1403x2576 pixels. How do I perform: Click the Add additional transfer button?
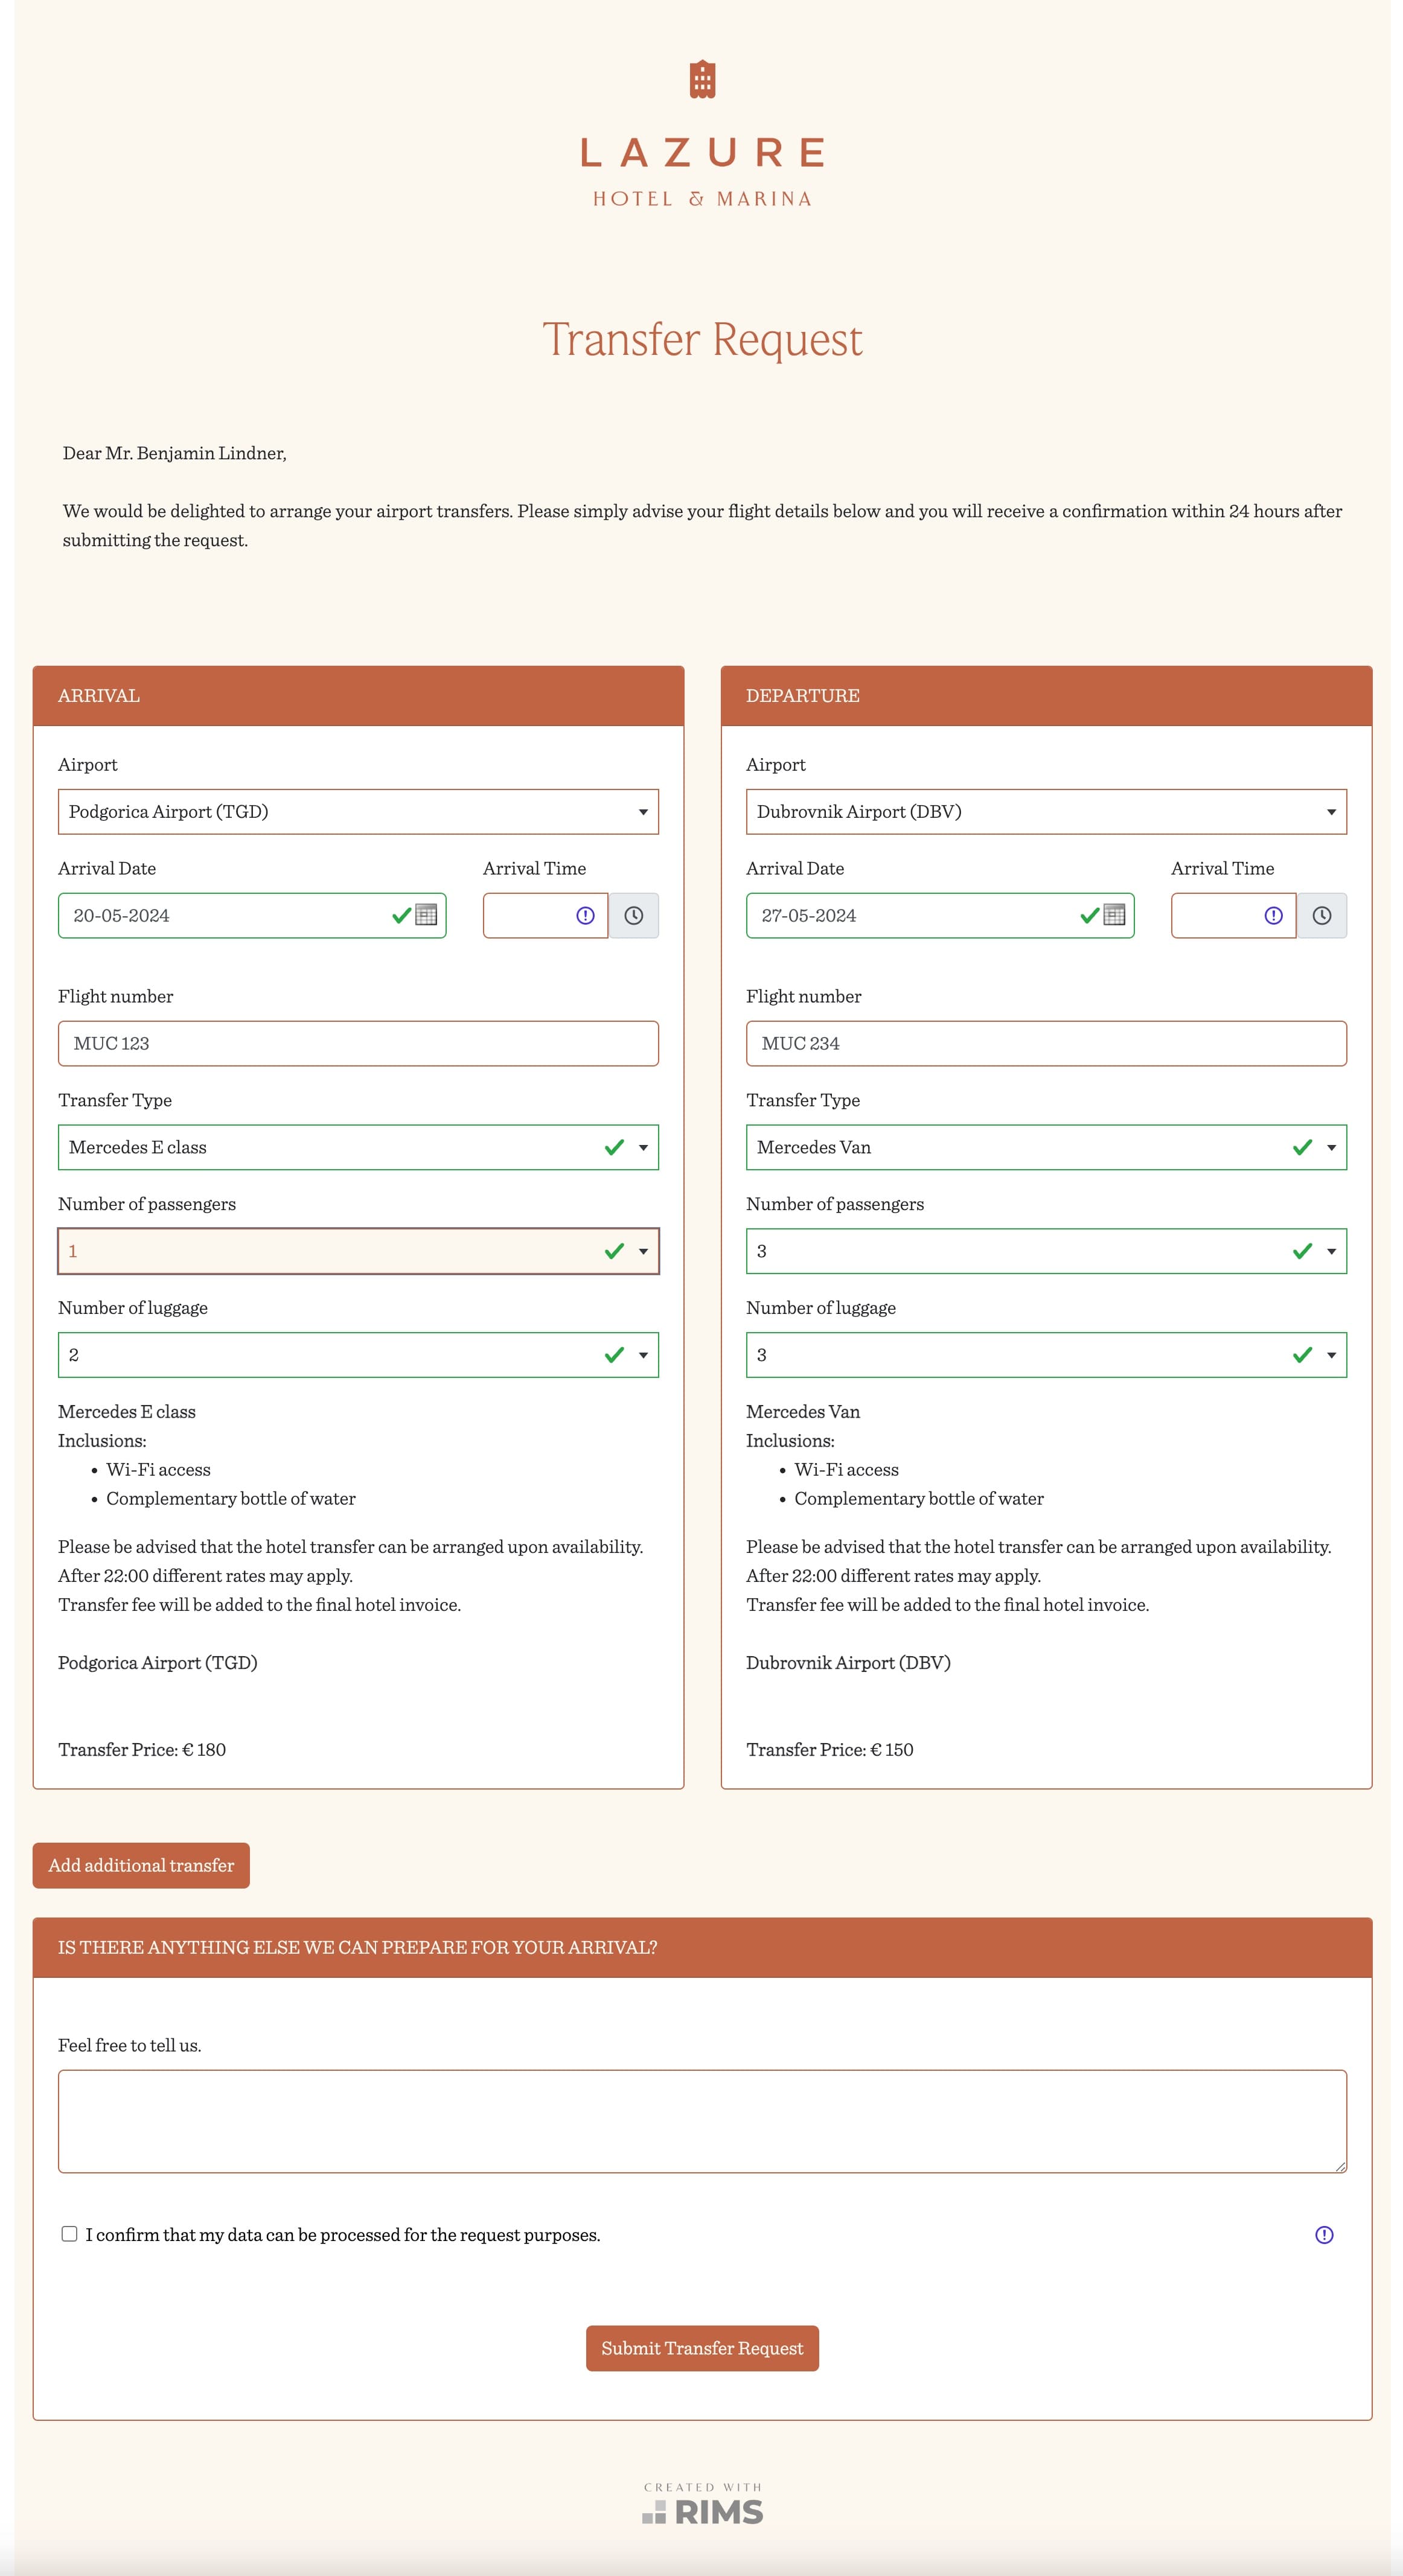pyautogui.click(x=141, y=1865)
